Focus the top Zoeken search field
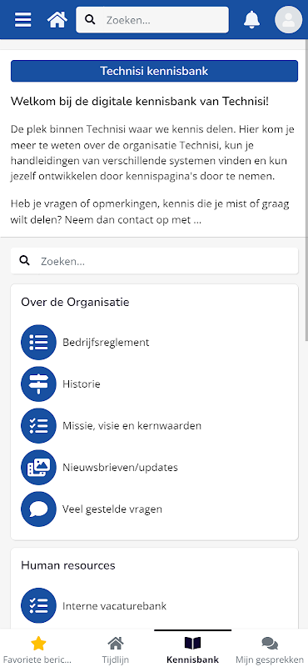 [152, 19]
